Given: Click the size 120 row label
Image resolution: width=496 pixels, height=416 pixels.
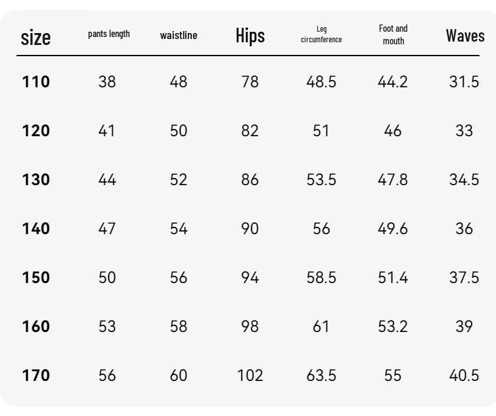Looking at the screenshot, I should click(36, 131).
